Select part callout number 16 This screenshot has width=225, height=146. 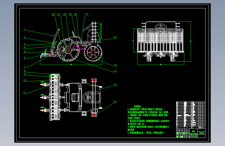[x=115, y=37]
